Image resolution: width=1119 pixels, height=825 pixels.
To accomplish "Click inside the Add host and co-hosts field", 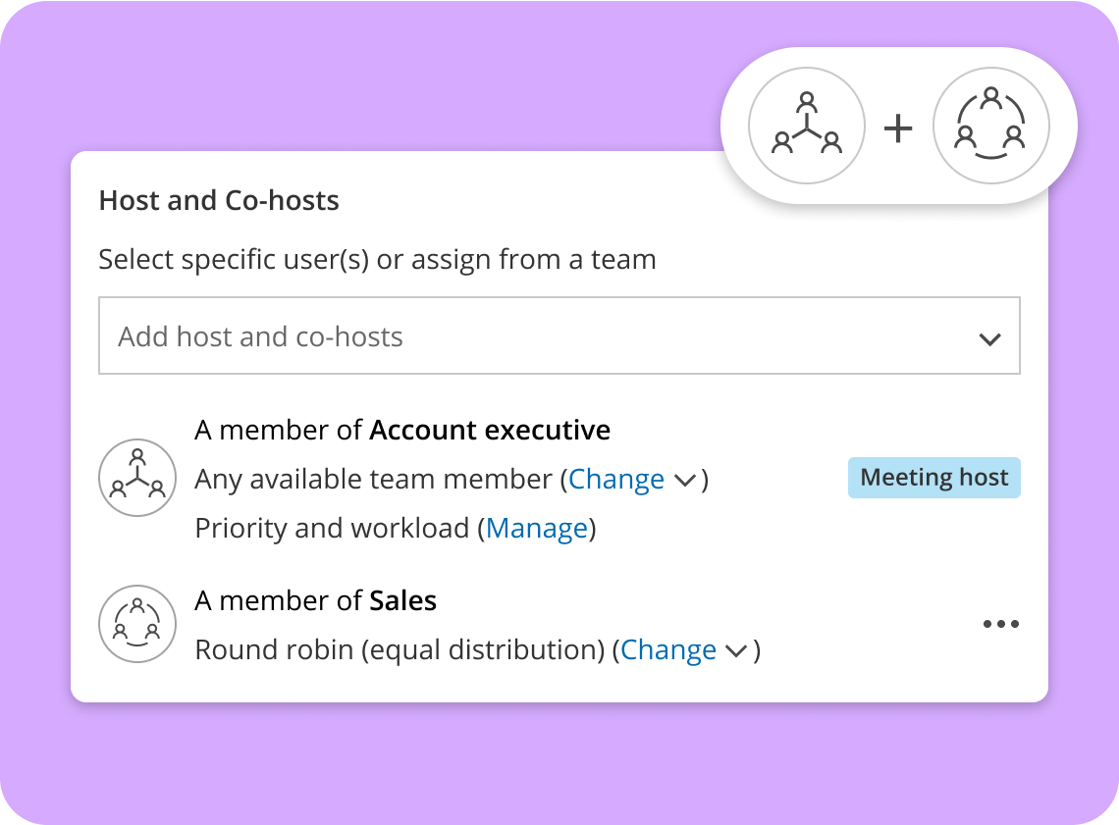I will tap(393, 335).
